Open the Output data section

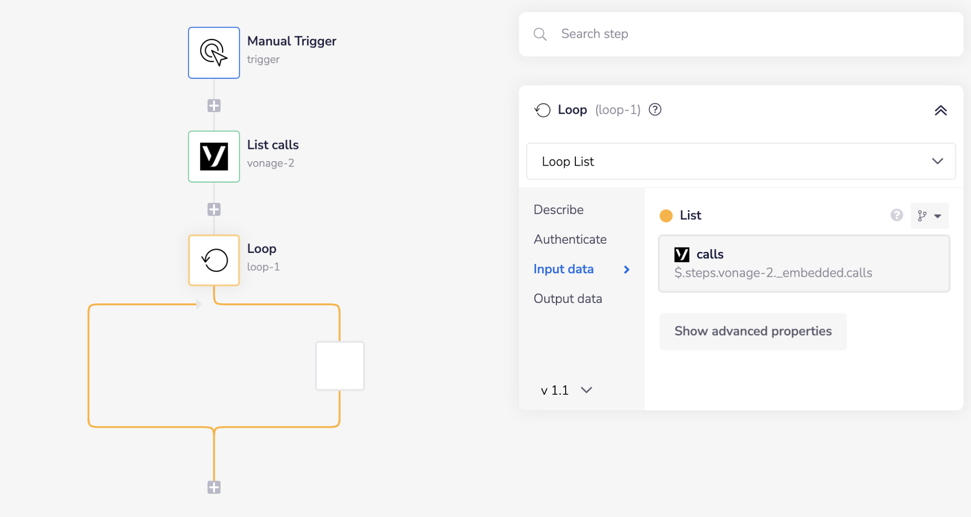coord(568,298)
